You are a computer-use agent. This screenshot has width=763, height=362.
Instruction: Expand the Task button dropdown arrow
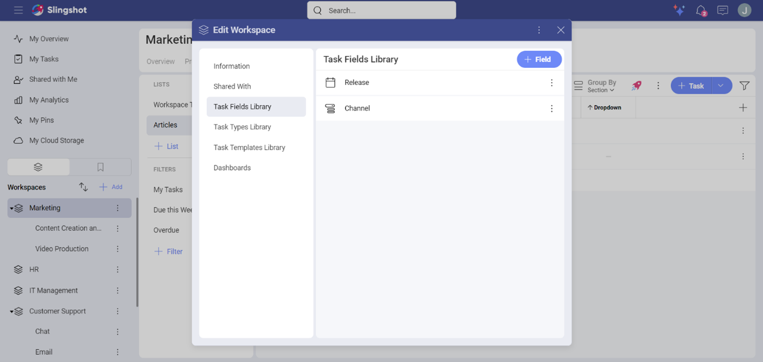coord(721,85)
